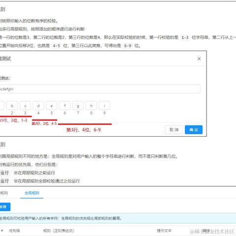Screen dimensions: 236x236
Task: Select the character box labeled i
Action: (x=104, y=106)
